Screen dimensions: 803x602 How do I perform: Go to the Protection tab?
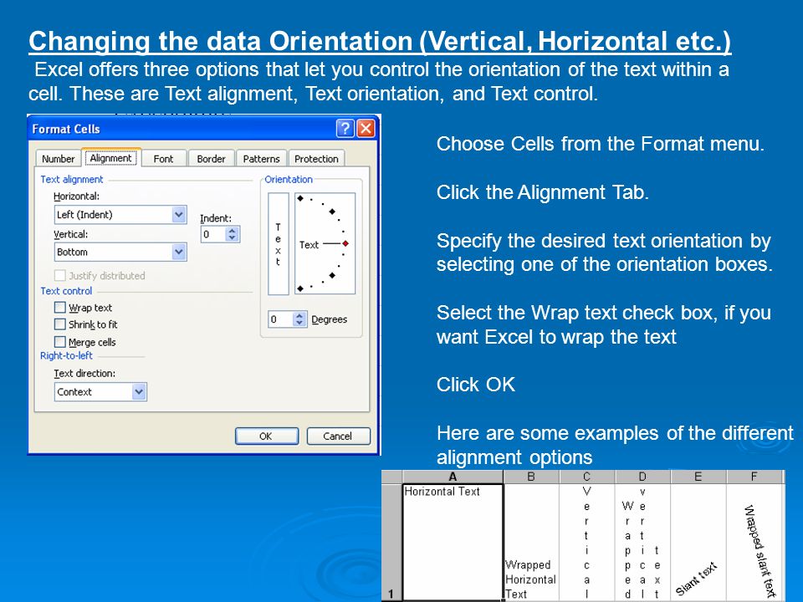tap(316, 159)
